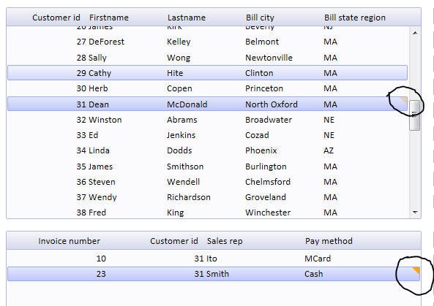The height and width of the screenshot is (306, 434).
Task: Click orange corner marker on invoice 23 row
Action: [416, 270]
